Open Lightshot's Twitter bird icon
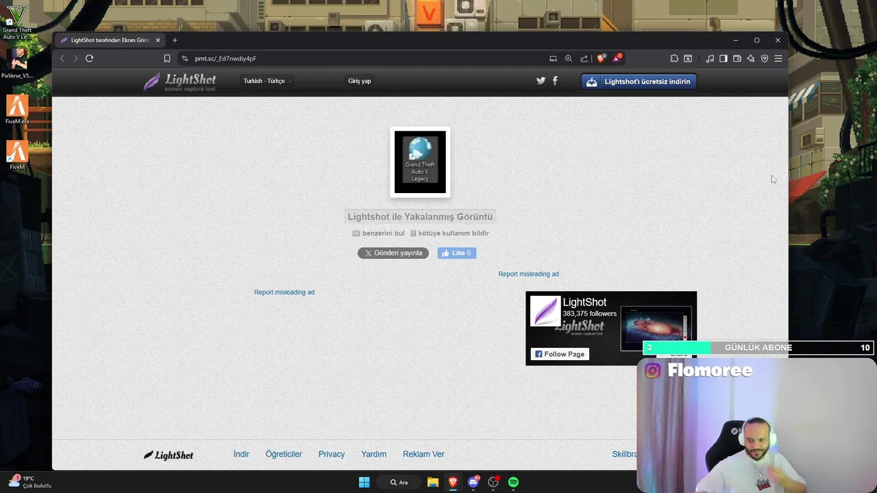877x493 pixels. [x=541, y=81]
